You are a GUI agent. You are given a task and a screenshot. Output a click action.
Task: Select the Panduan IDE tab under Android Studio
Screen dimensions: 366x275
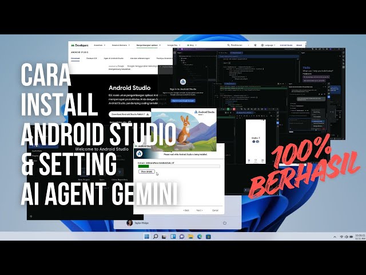point(91,58)
